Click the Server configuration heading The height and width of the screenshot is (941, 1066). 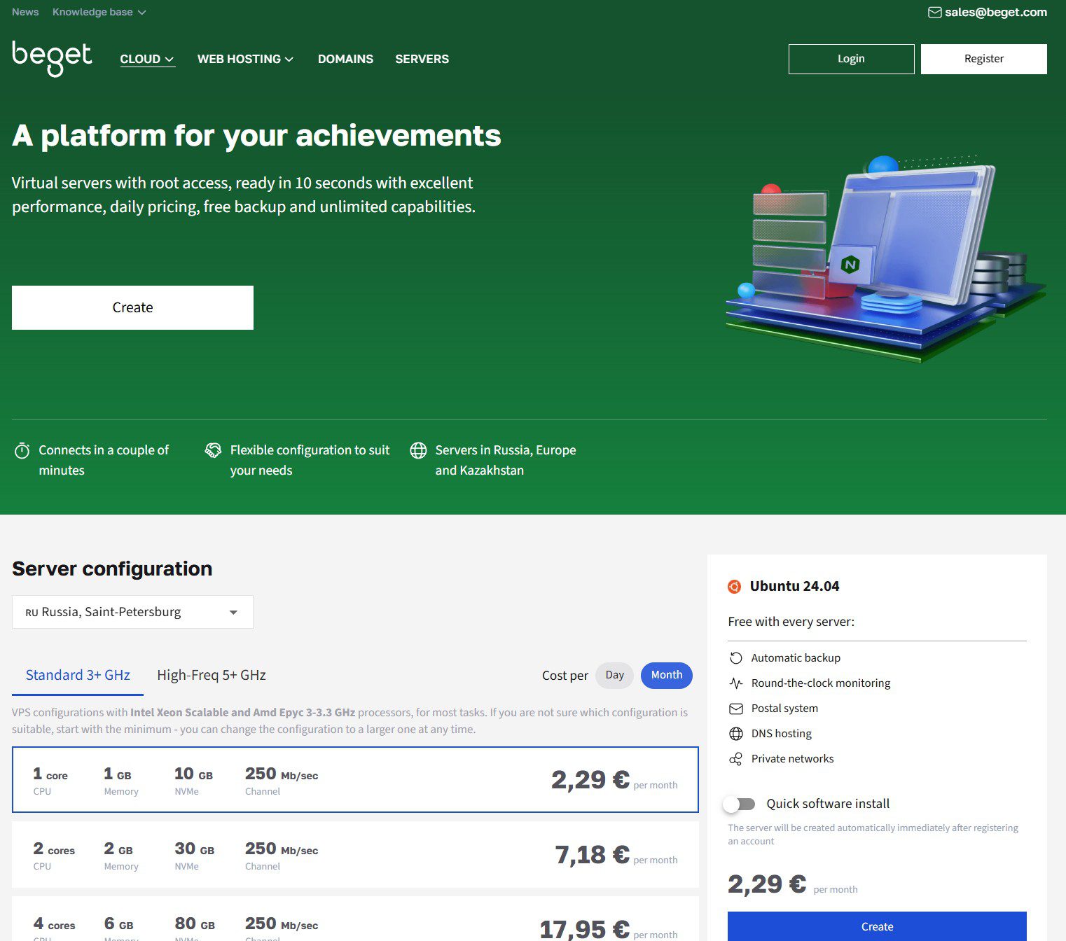112,569
